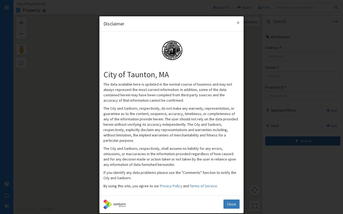Add a Sort criterion
The height and width of the screenshot is (214, 343).
click(x=332, y=126)
